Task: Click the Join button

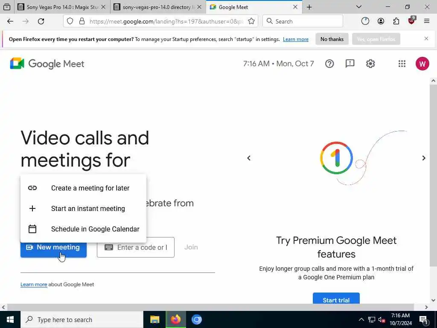Action: pyautogui.click(x=191, y=247)
